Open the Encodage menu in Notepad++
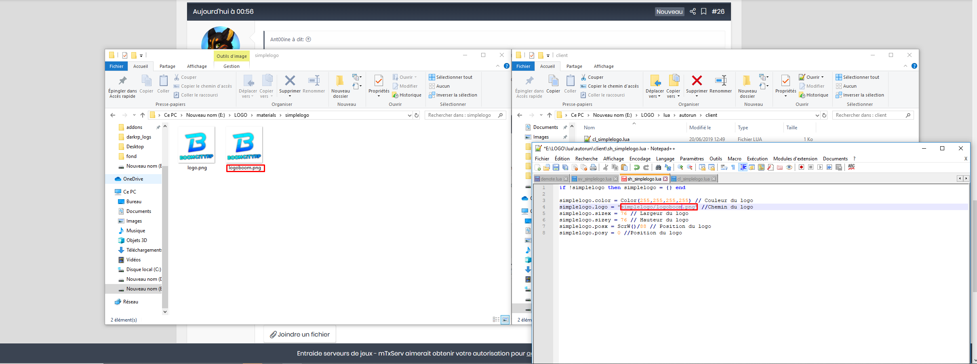The height and width of the screenshot is (364, 977). 640,159
